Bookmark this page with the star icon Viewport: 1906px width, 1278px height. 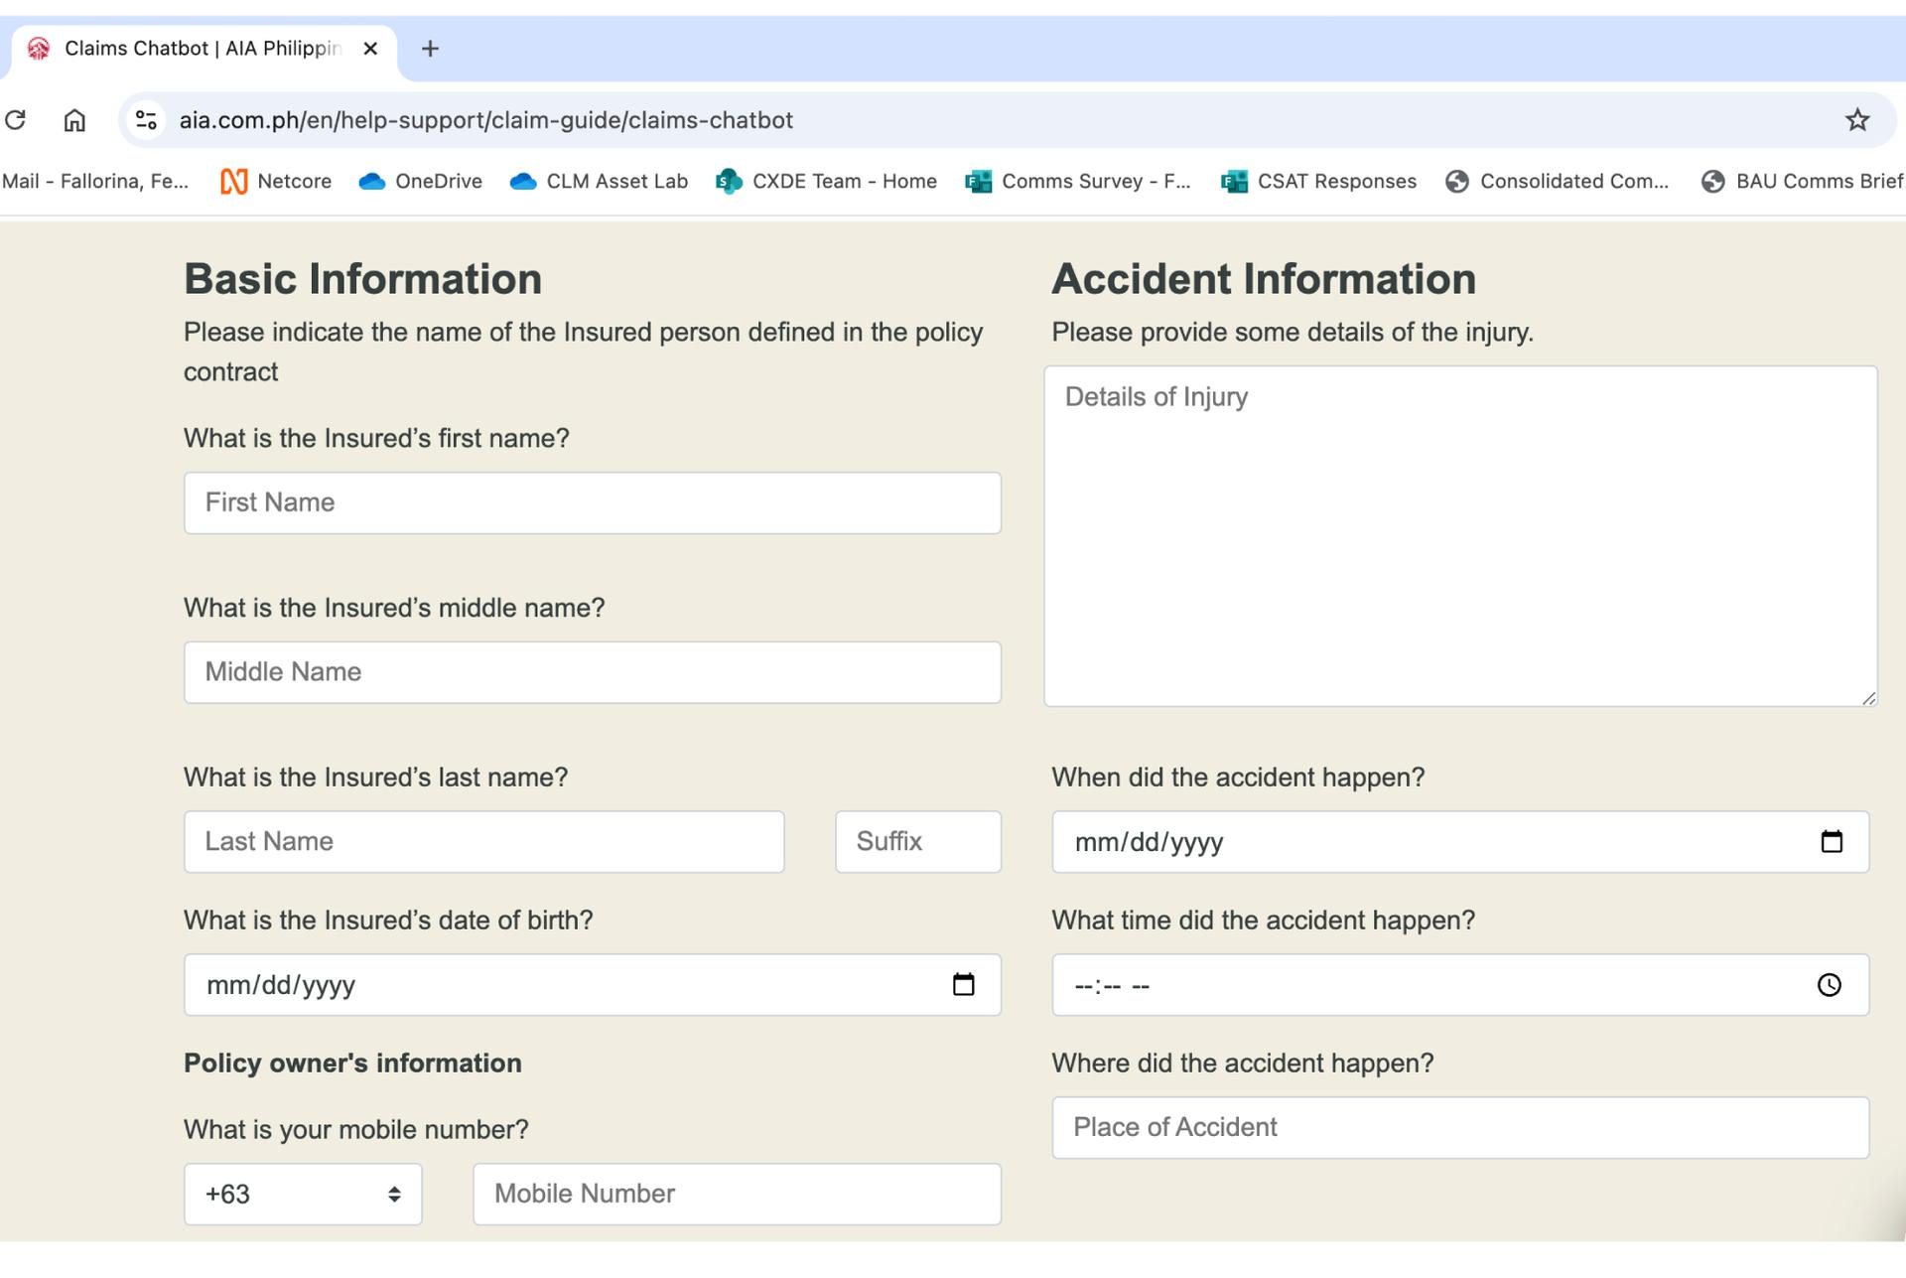(1856, 120)
